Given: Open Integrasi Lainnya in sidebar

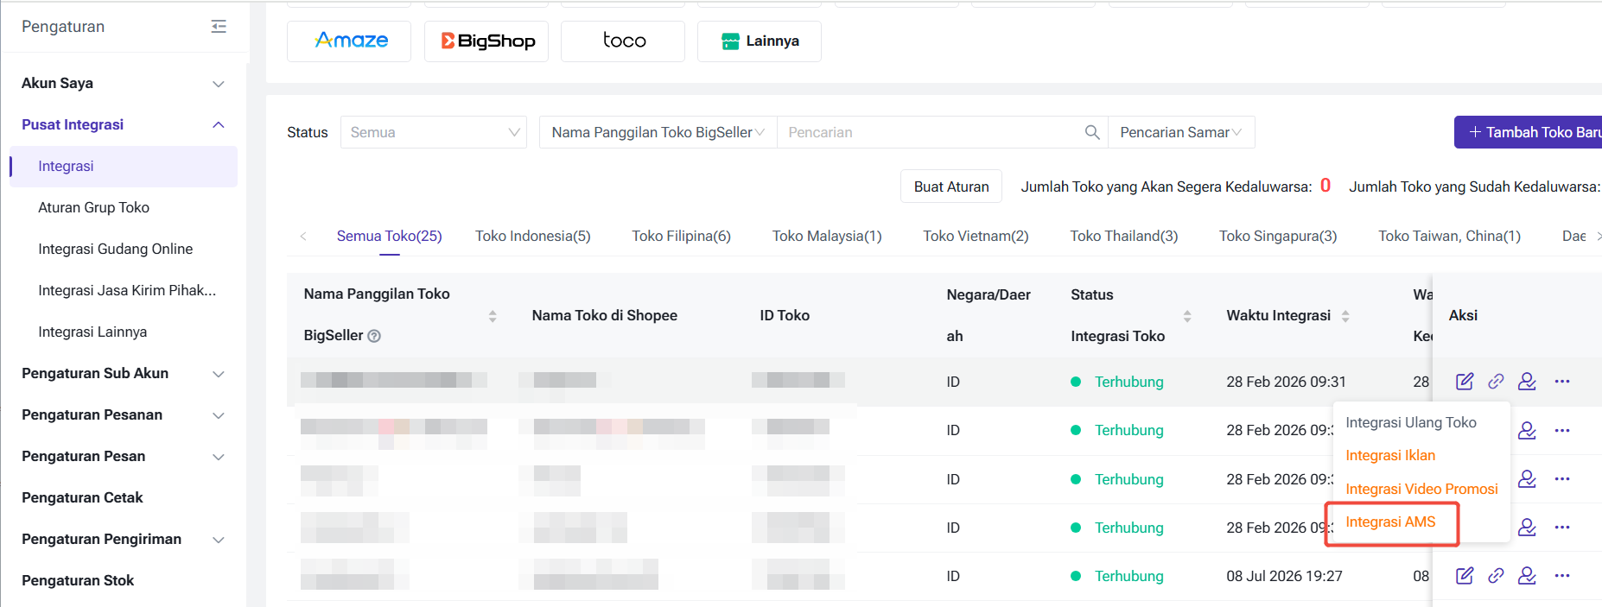Looking at the screenshot, I should tap(92, 332).
